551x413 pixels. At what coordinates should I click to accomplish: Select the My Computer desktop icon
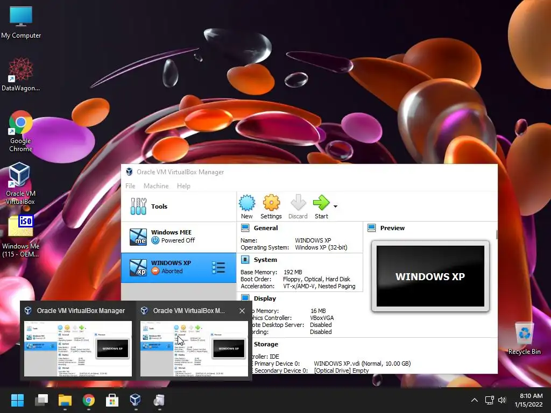tap(21, 22)
